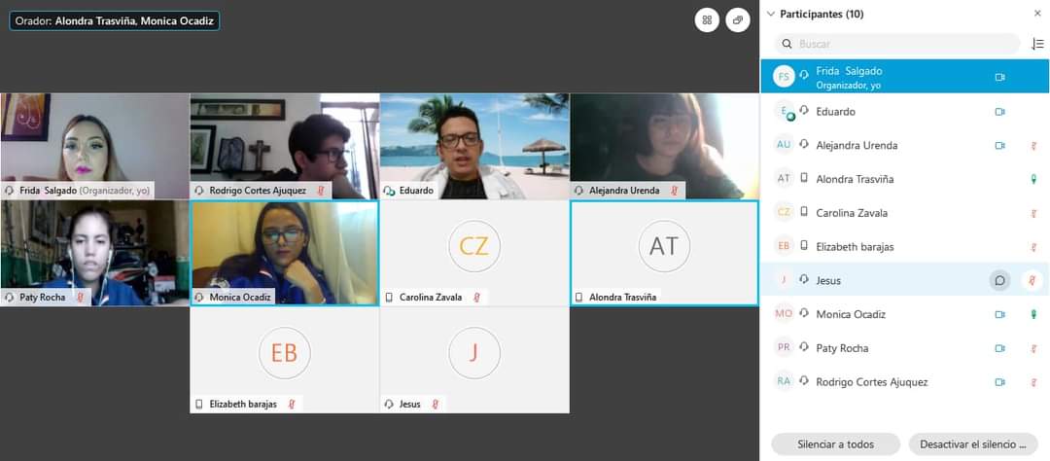Click the Silenciar a todos button
The width and height of the screenshot is (1050, 461).
(835, 444)
